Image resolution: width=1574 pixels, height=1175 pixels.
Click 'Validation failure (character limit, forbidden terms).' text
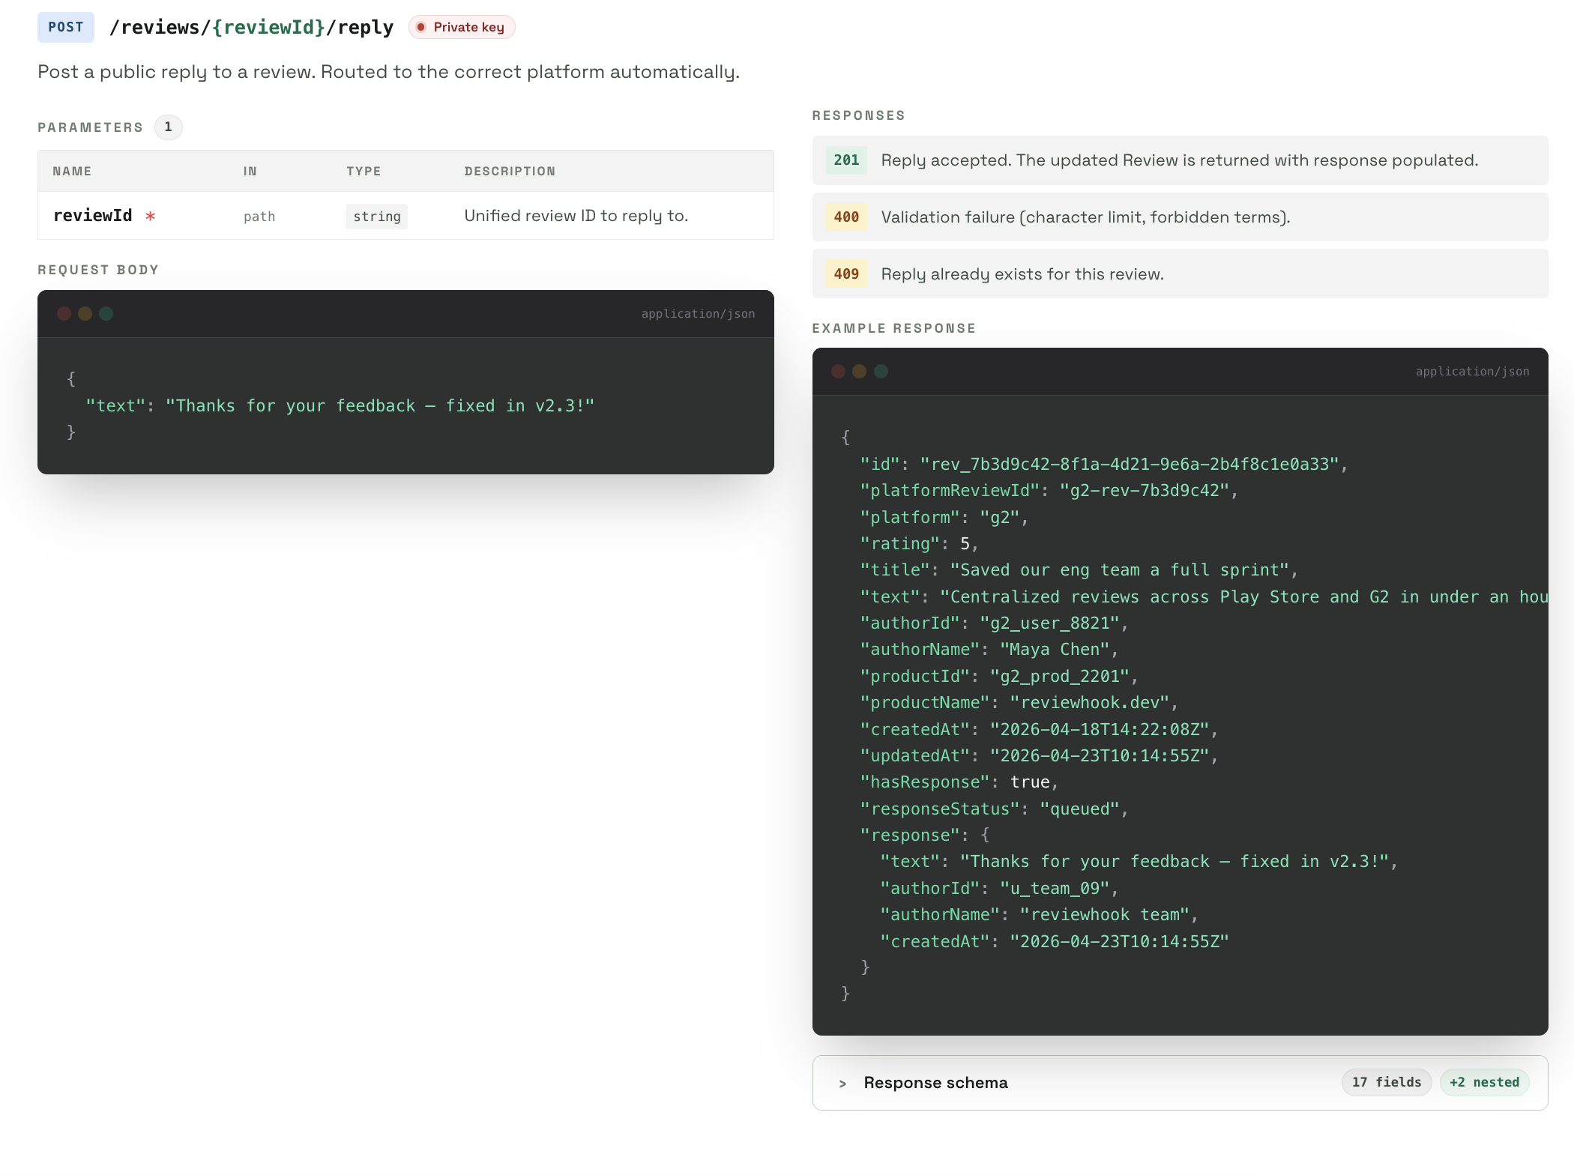tap(1085, 217)
